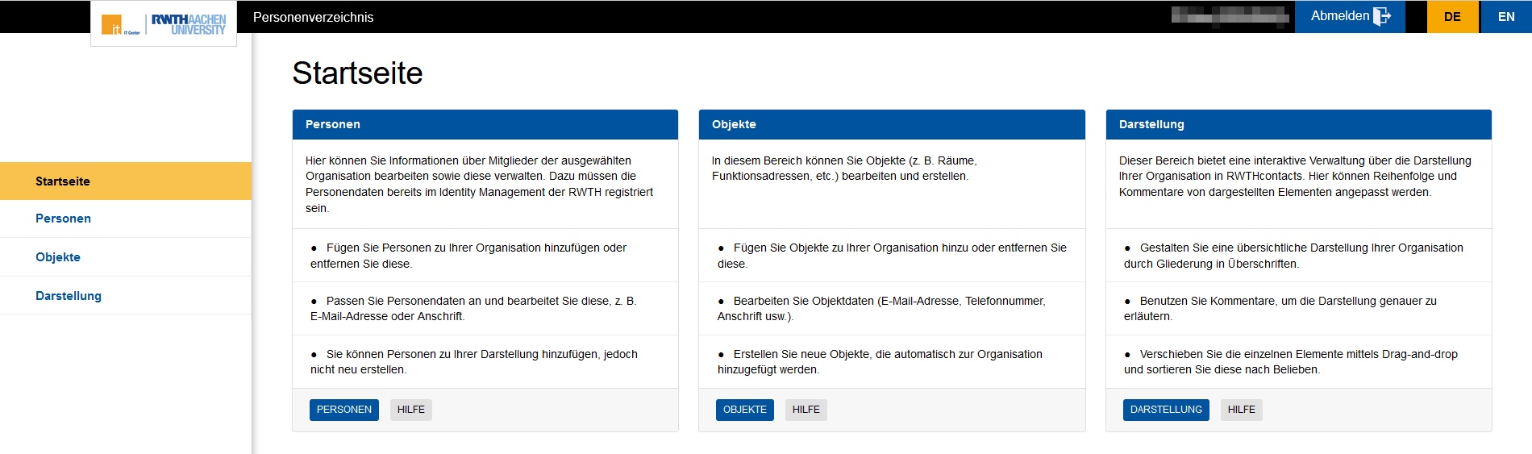The image size is (1532, 454).
Task: Click the RWTH Aachen University logo
Action: 189,24
